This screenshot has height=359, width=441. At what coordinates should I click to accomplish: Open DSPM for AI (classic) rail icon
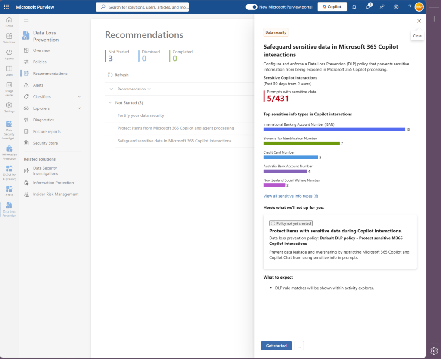tap(9, 173)
